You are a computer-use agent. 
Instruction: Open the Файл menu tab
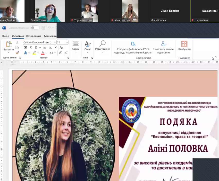click(5, 36)
